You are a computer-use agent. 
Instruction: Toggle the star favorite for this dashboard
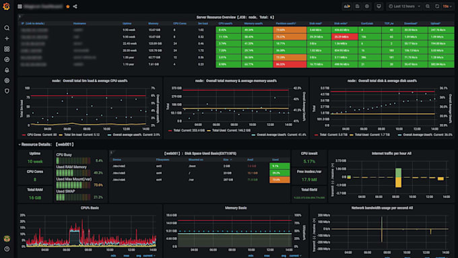pyautogui.click(x=68, y=6)
